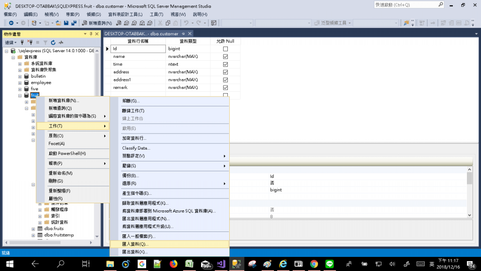Click the disconnect plug icon in Object Explorer
This screenshot has height=271, width=481.
coord(30,42)
